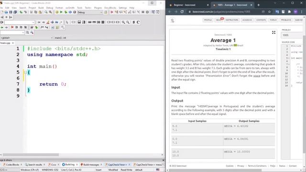
Task: Open the browser tab search chevron
Action: [275, 3]
